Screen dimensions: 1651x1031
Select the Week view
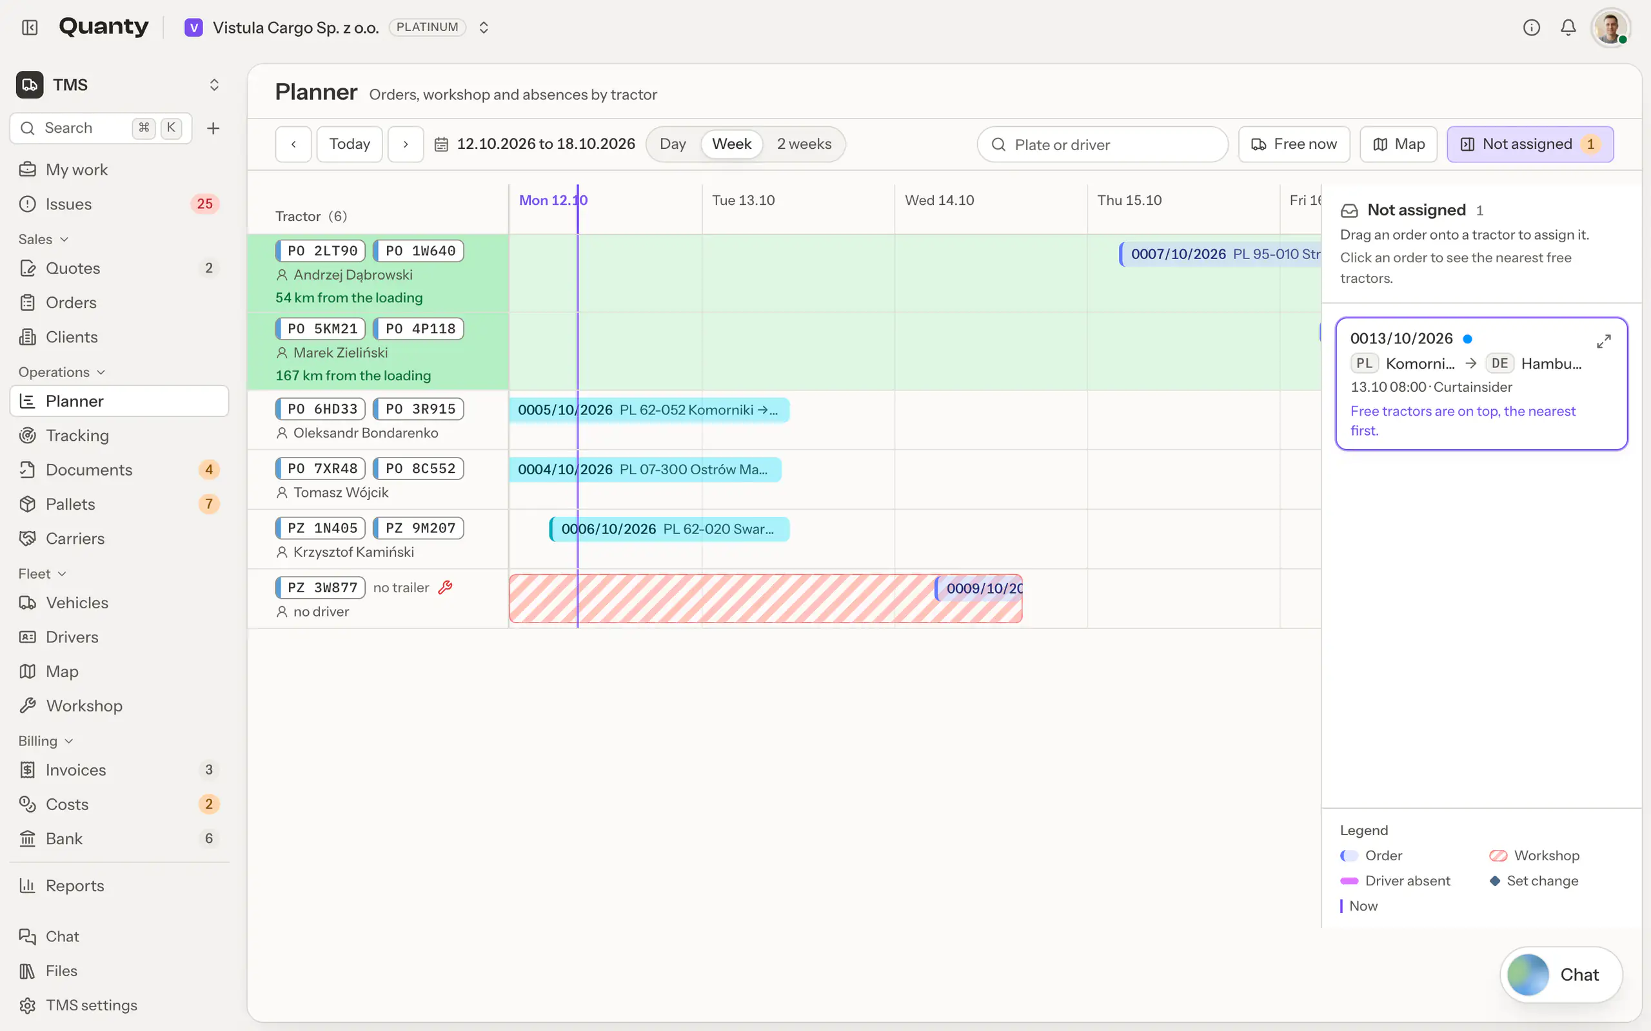point(731,144)
